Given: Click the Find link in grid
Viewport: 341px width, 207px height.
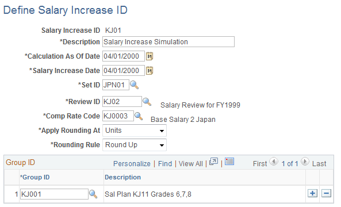Looking at the screenshot, I should (x=165, y=164).
